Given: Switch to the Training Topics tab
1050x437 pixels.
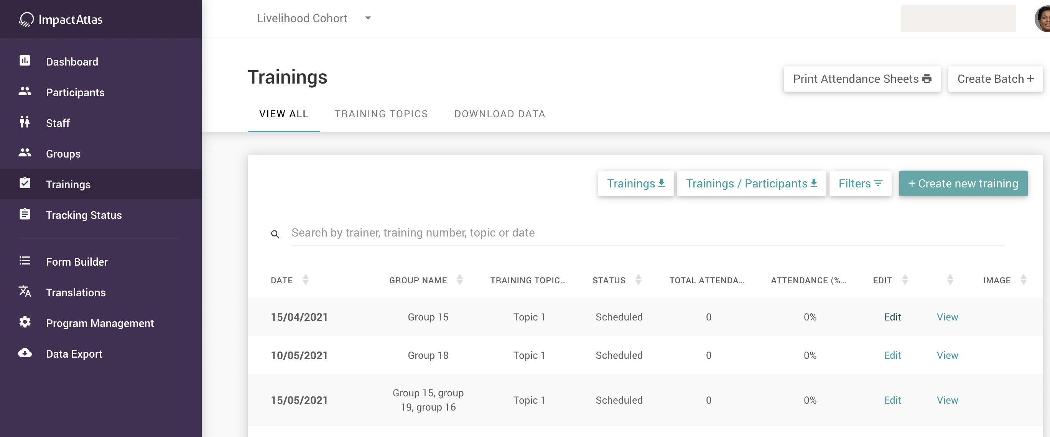Looking at the screenshot, I should click(x=381, y=114).
